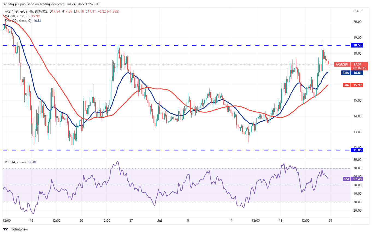This screenshot has height=234, width=372.
Task: Select the EMA (20, close, 0) legend
Action: click(18, 20)
